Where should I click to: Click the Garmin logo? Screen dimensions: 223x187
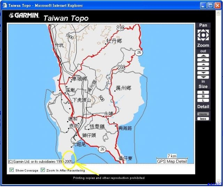(24, 15)
